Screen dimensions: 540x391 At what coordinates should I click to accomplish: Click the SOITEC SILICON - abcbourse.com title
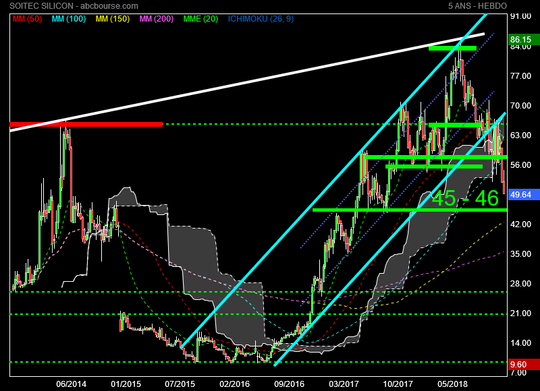[x=74, y=6]
